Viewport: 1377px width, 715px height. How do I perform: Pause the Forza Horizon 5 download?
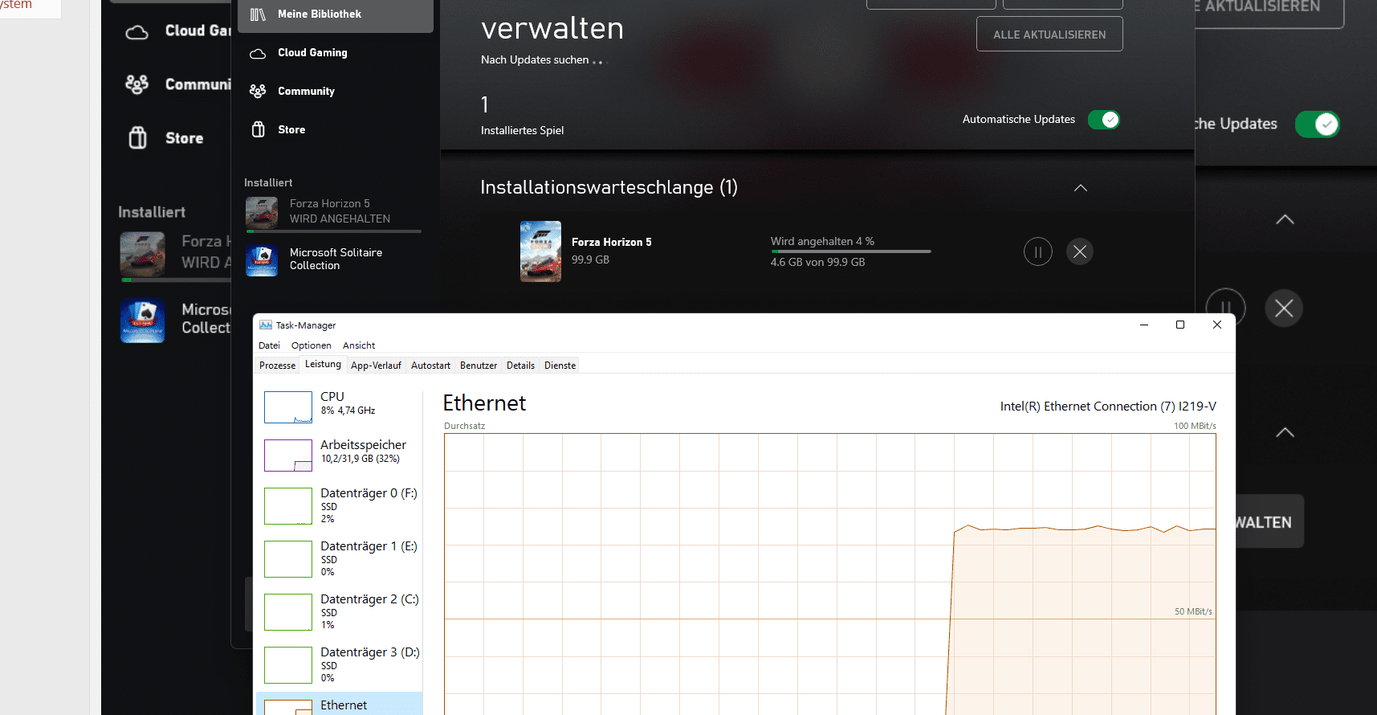(1038, 251)
